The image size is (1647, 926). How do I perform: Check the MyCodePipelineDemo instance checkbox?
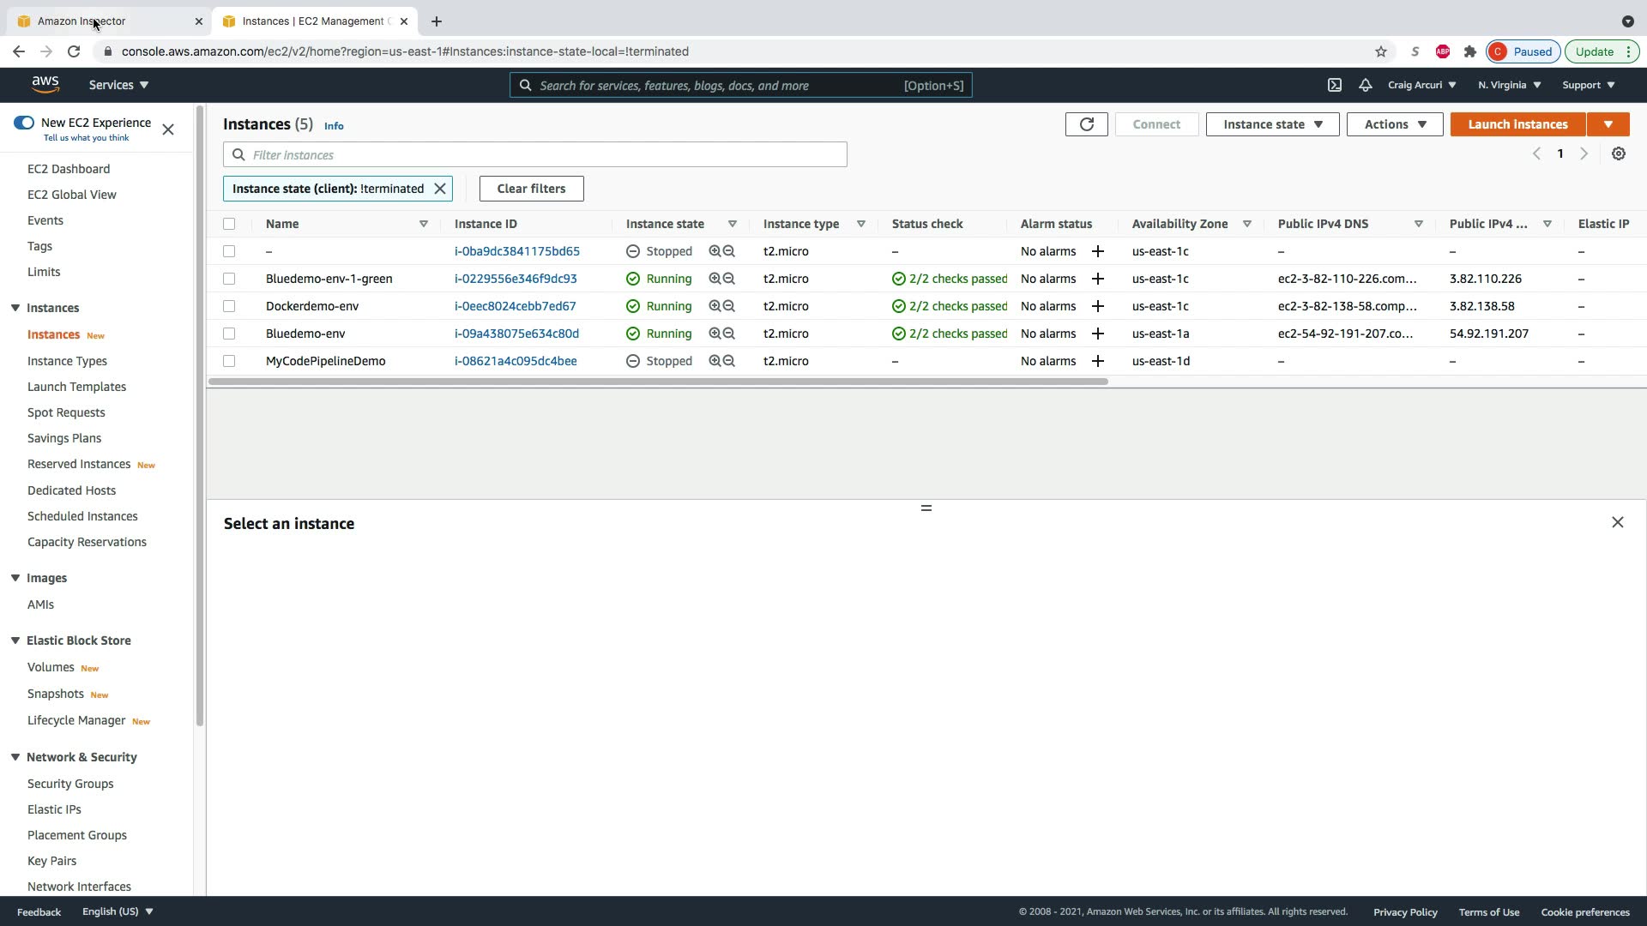point(229,361)
